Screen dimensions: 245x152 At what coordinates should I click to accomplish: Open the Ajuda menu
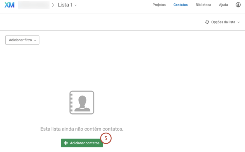click(x=223, y=5)
